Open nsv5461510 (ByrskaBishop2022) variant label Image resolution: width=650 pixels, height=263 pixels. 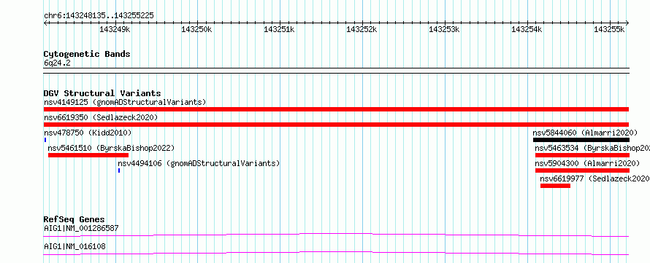111,148
